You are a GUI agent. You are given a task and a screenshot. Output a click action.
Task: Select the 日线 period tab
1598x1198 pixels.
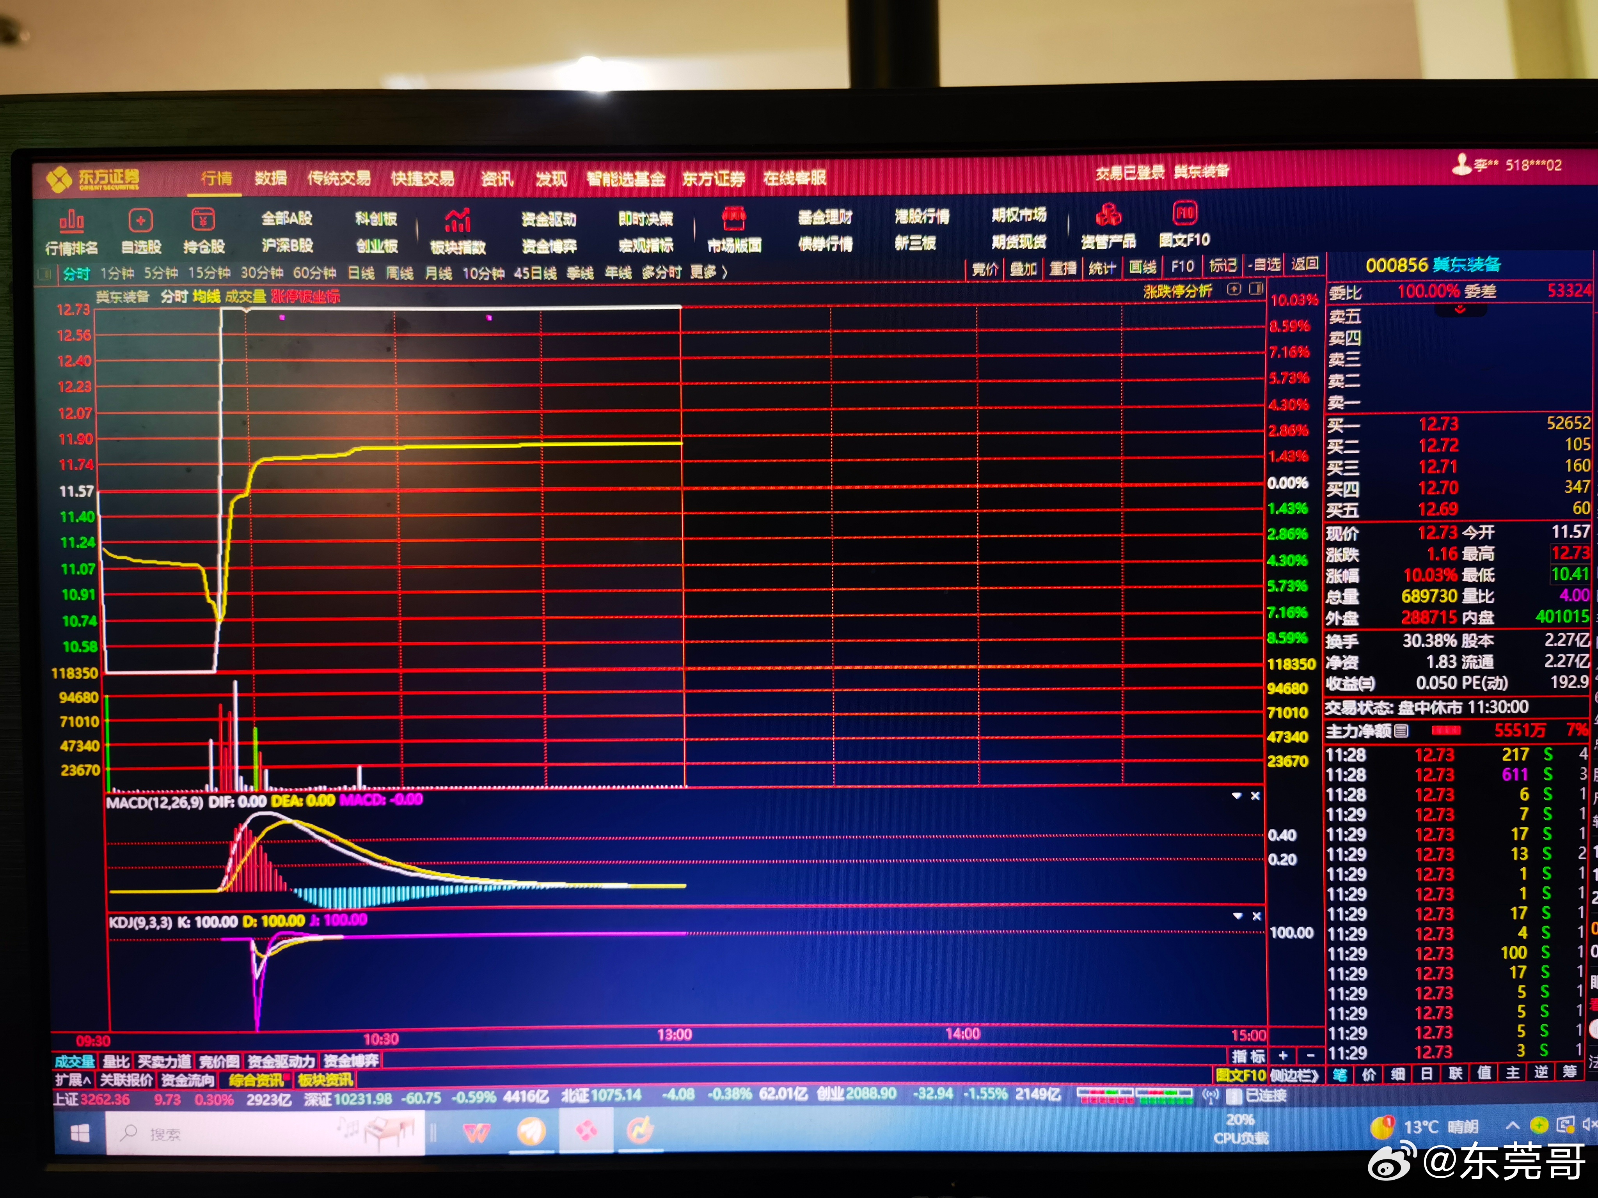pos(360,273)
